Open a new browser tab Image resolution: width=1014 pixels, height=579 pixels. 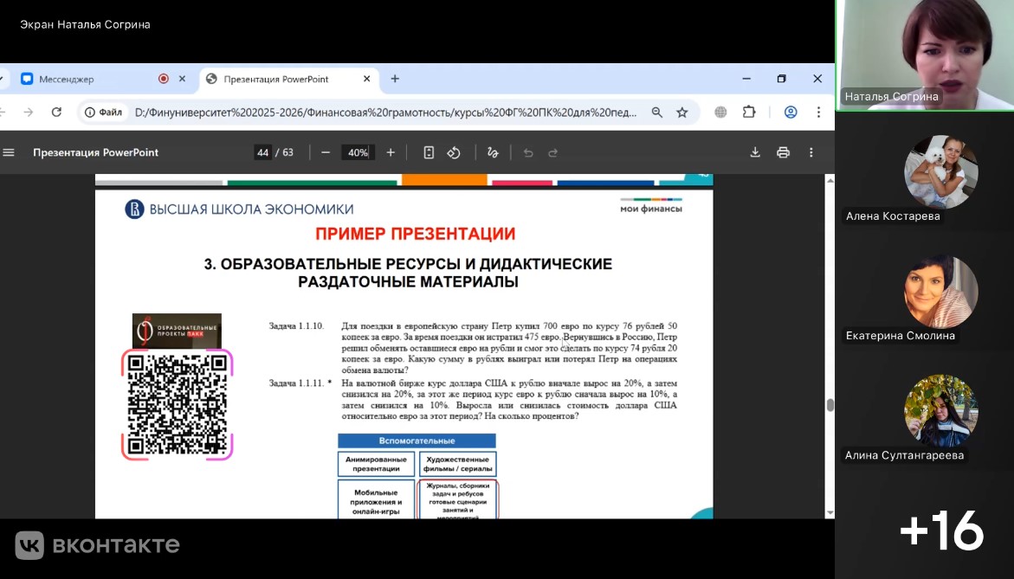395,79
